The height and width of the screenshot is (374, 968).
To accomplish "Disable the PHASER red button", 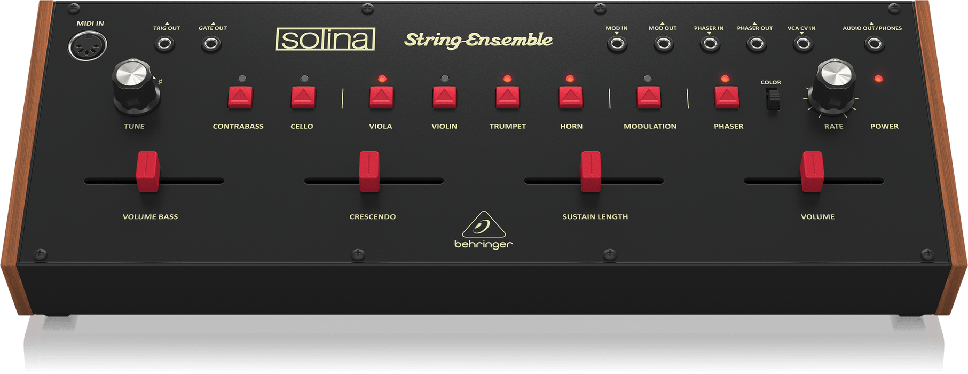I will coord(727,97).
